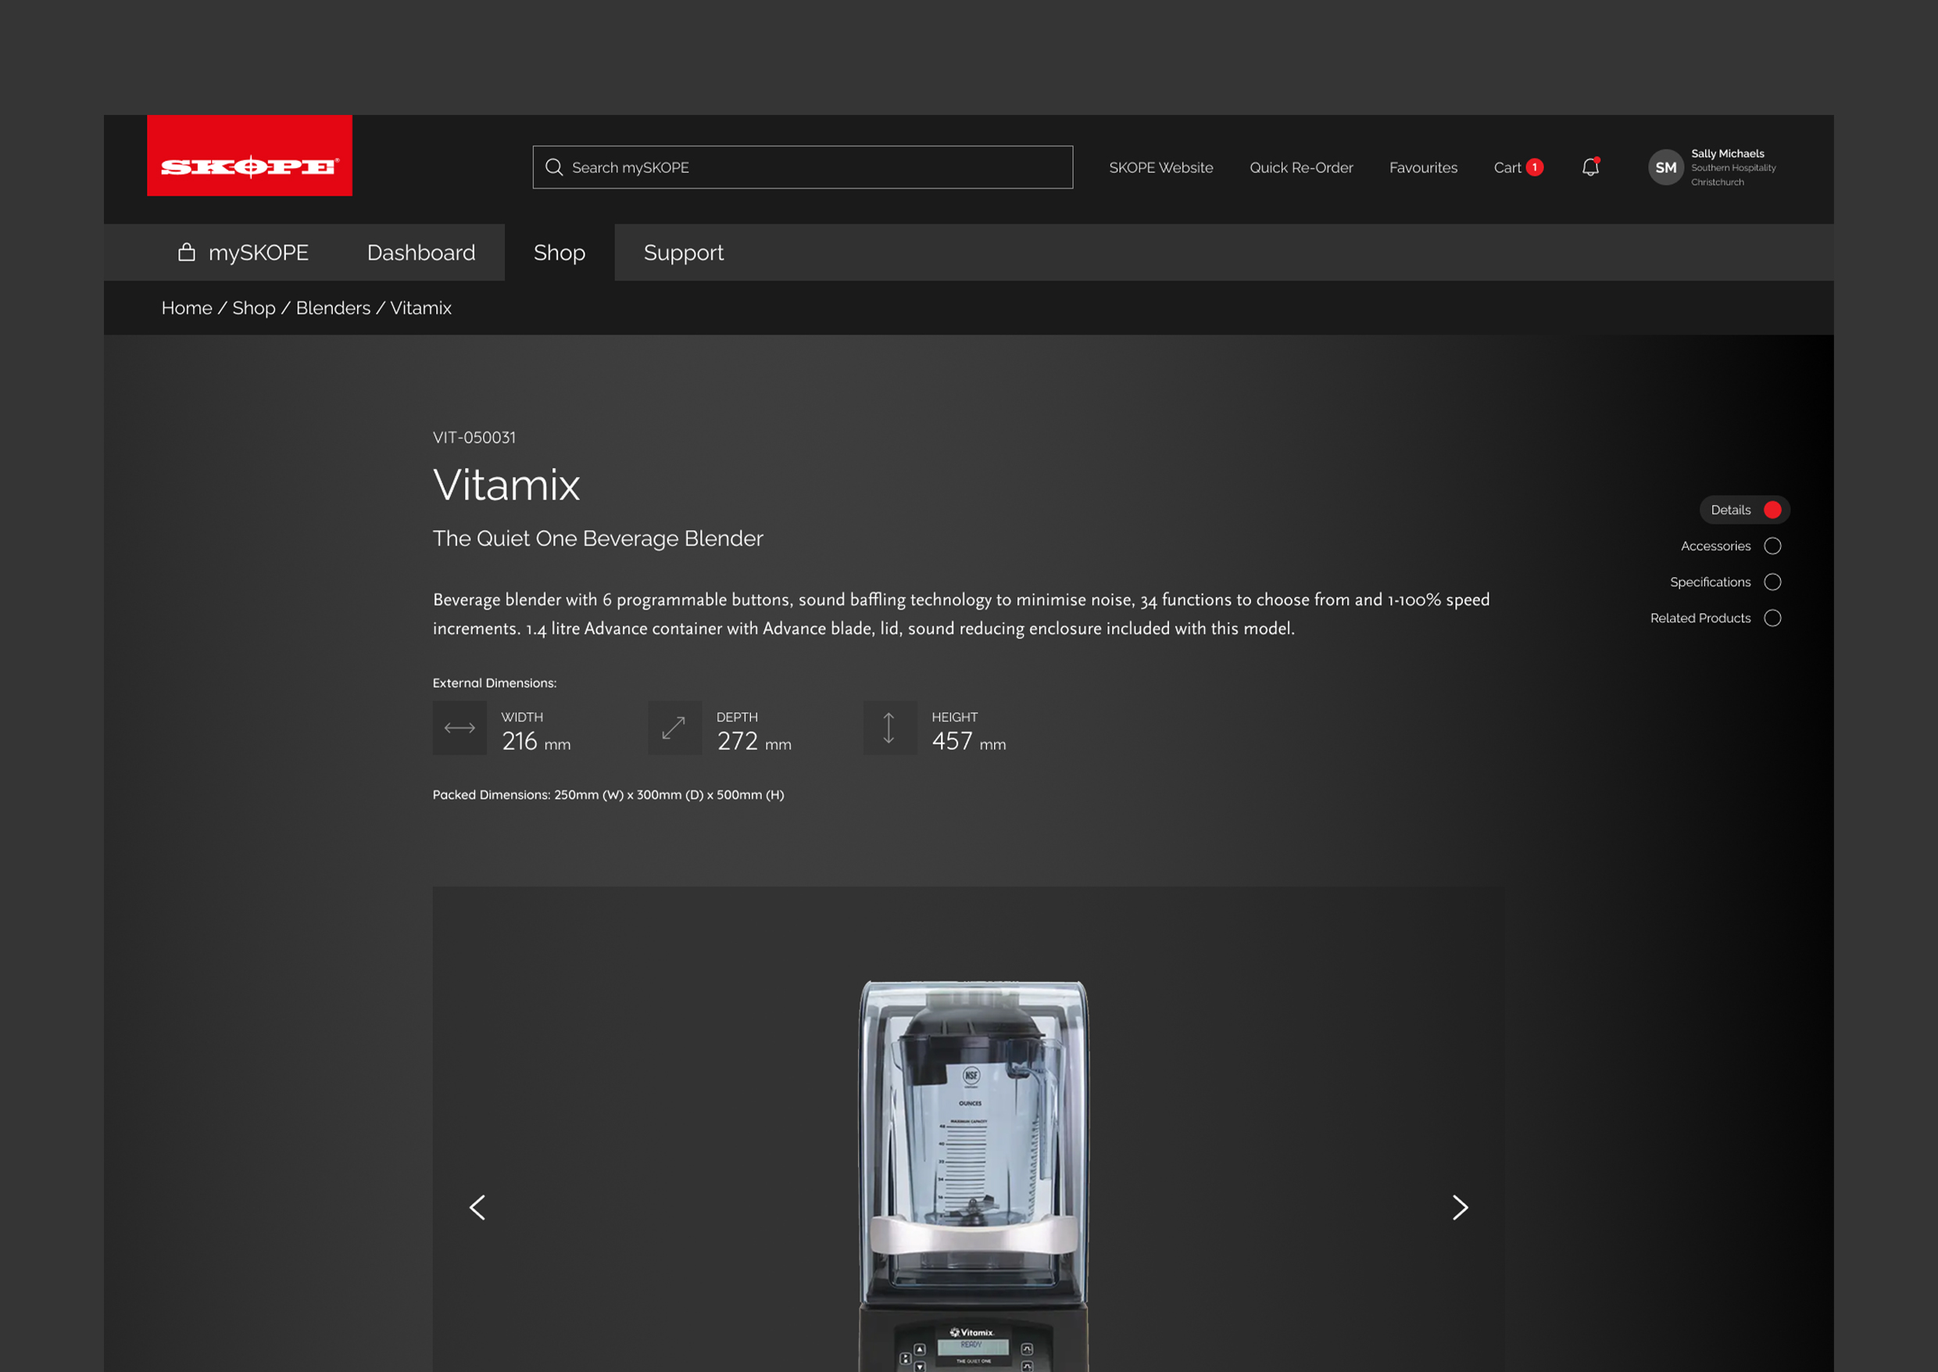
Task: Show the previous product image
Action: [x=477, y=1207]
